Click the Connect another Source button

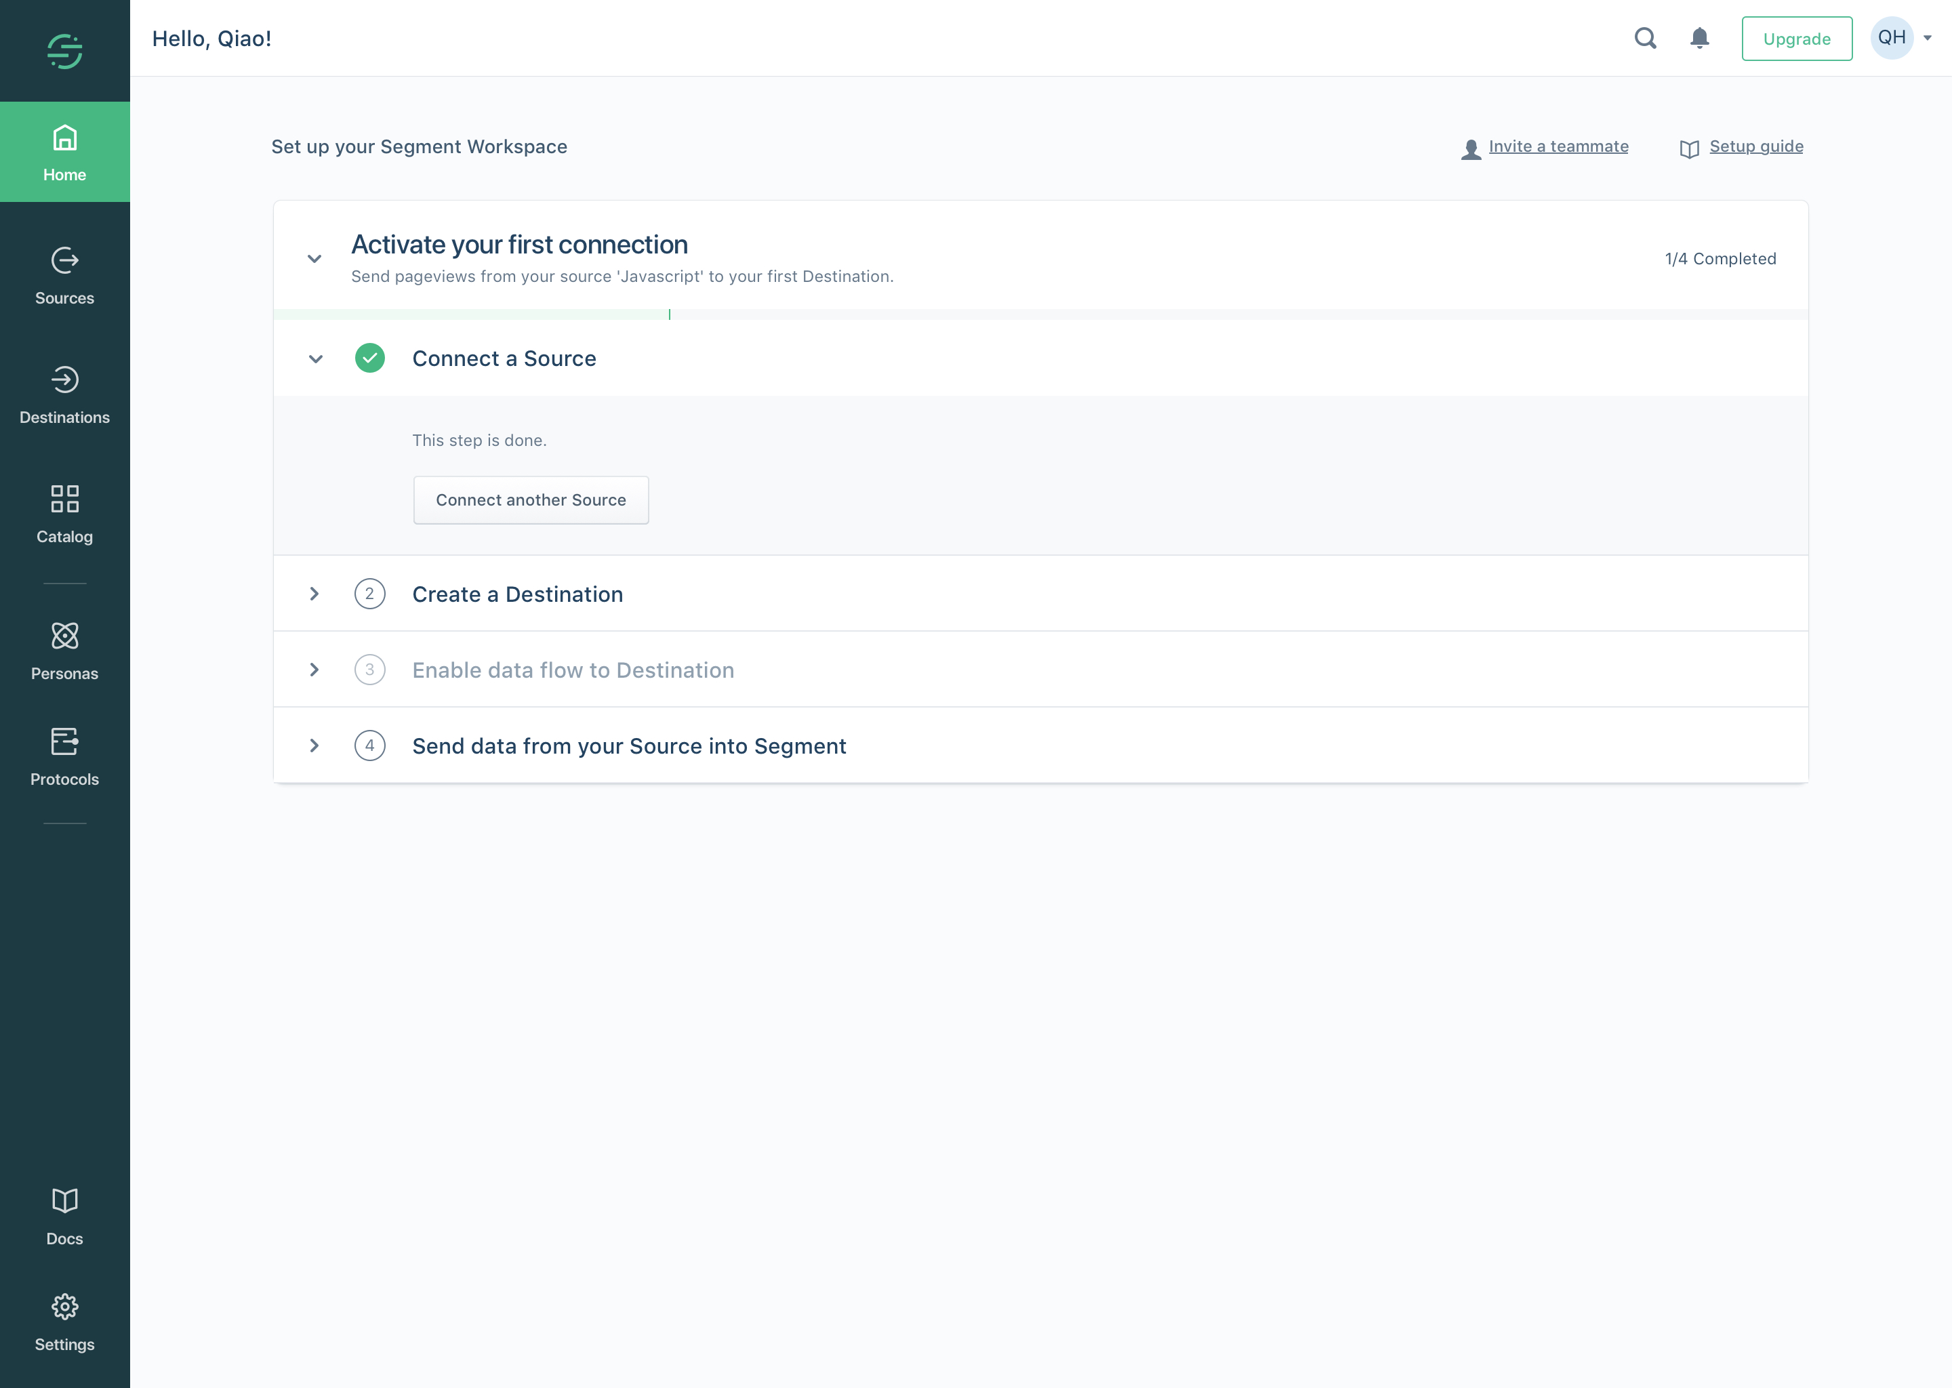tap(531, 500)
